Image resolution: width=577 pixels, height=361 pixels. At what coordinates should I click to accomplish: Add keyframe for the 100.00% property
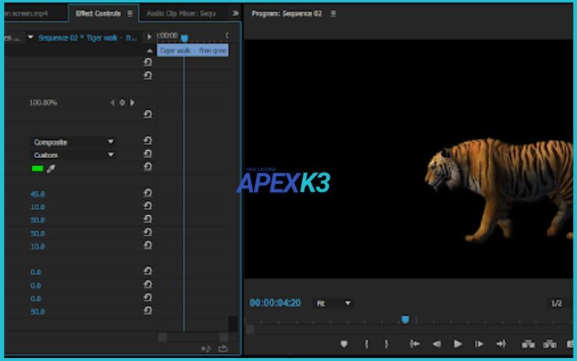(x=122, y=103)
